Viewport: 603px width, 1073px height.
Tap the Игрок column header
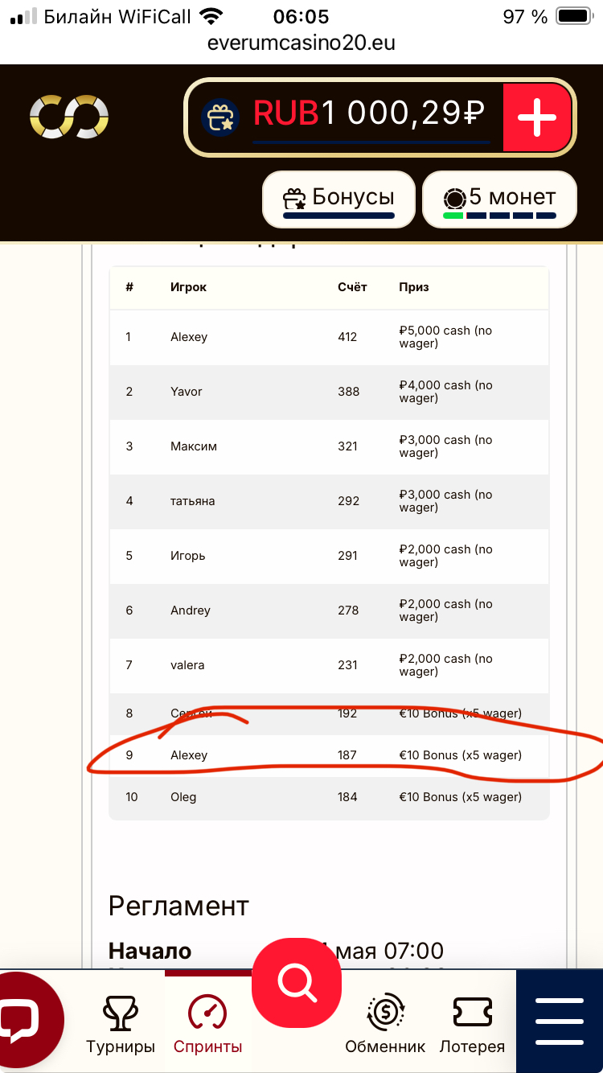pyautogui.click(x=188, y=287)
